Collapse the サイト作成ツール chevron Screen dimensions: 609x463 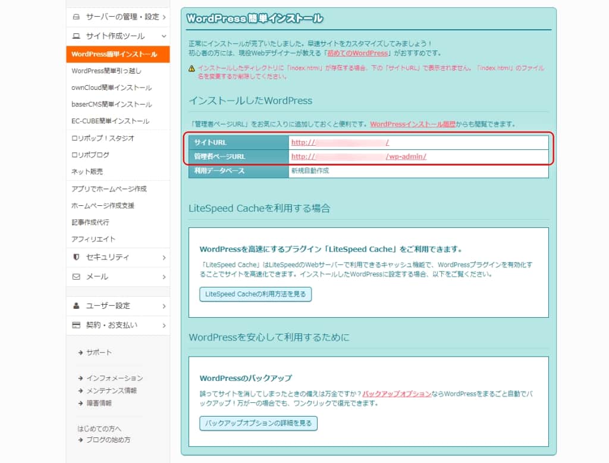click(x=164, y=36)
